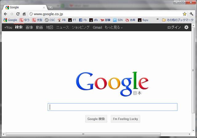Image resolution: width=197 pixels, height=138 pixels.
Task: Open ニュース news
Action: [x=62, y=27]
